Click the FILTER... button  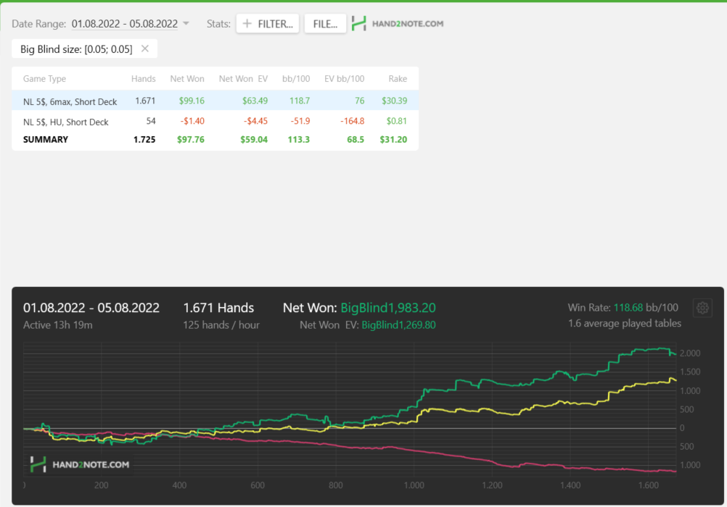click(268, 24)
